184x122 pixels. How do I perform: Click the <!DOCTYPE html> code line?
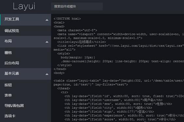pyautogui.click(x=67, y=19)
